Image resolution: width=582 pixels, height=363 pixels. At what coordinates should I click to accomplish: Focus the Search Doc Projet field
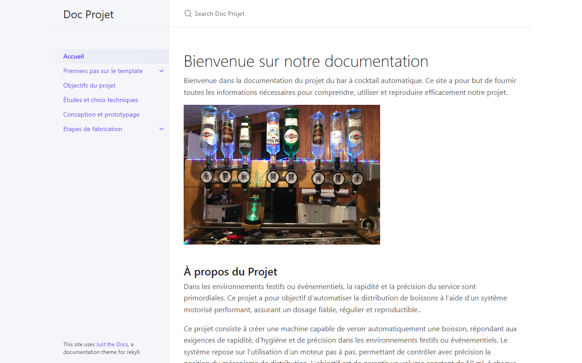coord(351,14)
